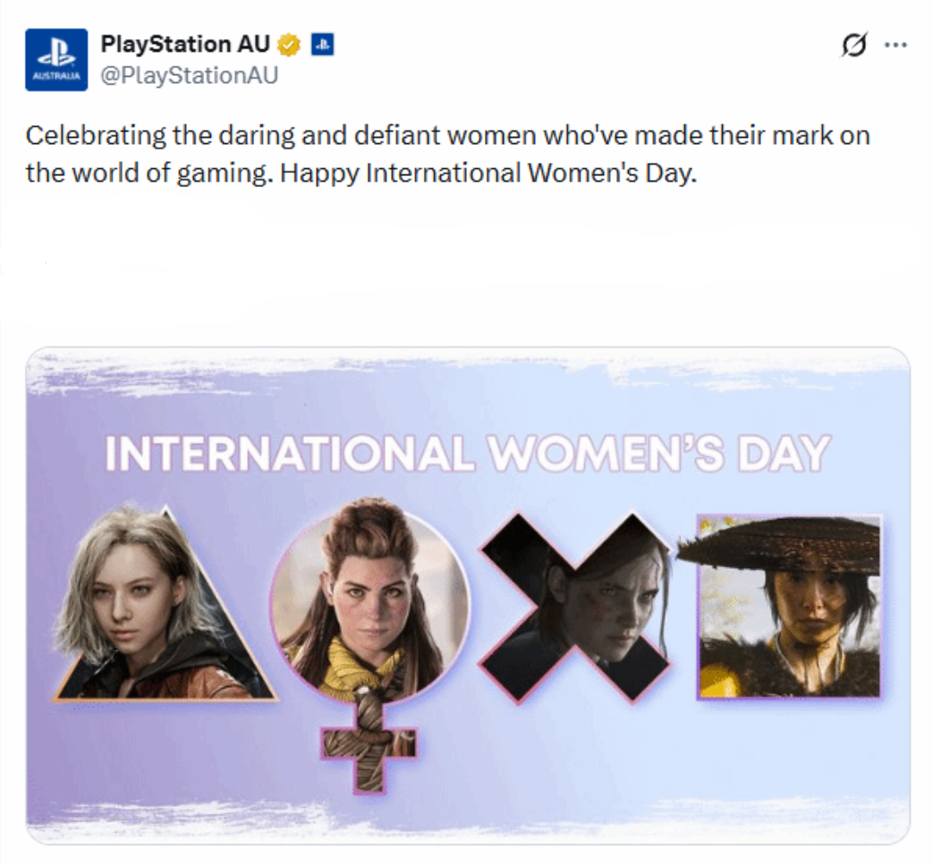
Task: Click the gold verified checkmark badge
Action: (x=289, y=45)
